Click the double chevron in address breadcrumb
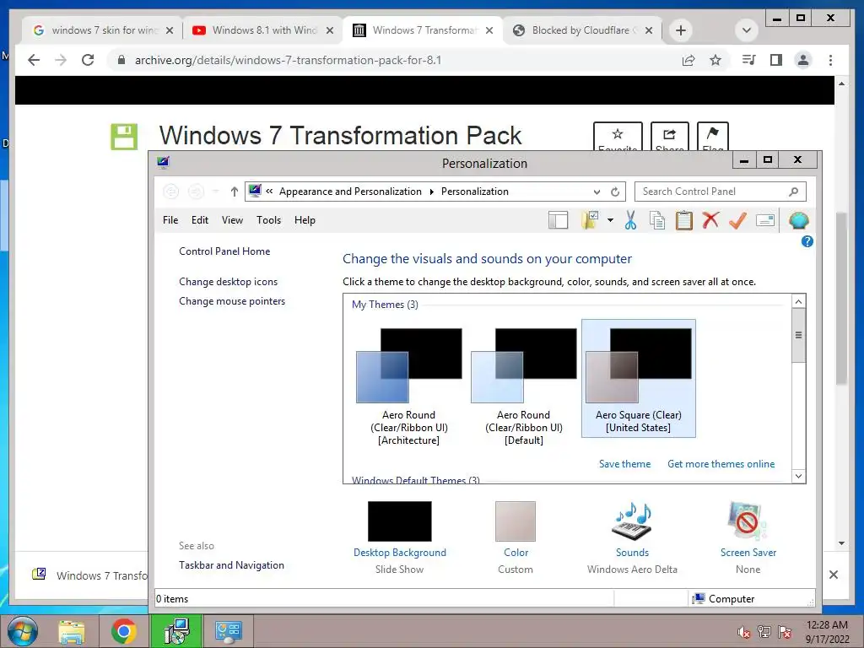864x648 pixels. pos(269,192)
